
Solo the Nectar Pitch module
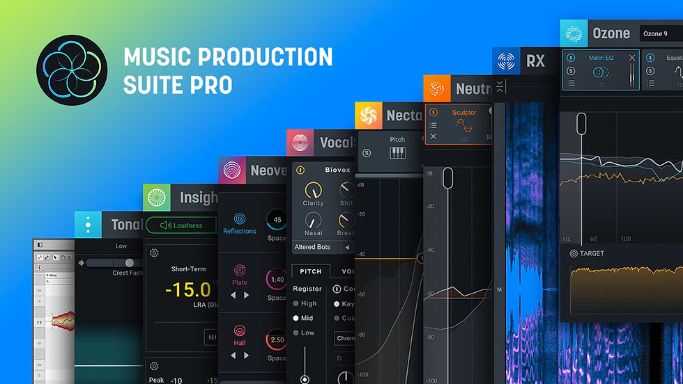tap(367, 153)
